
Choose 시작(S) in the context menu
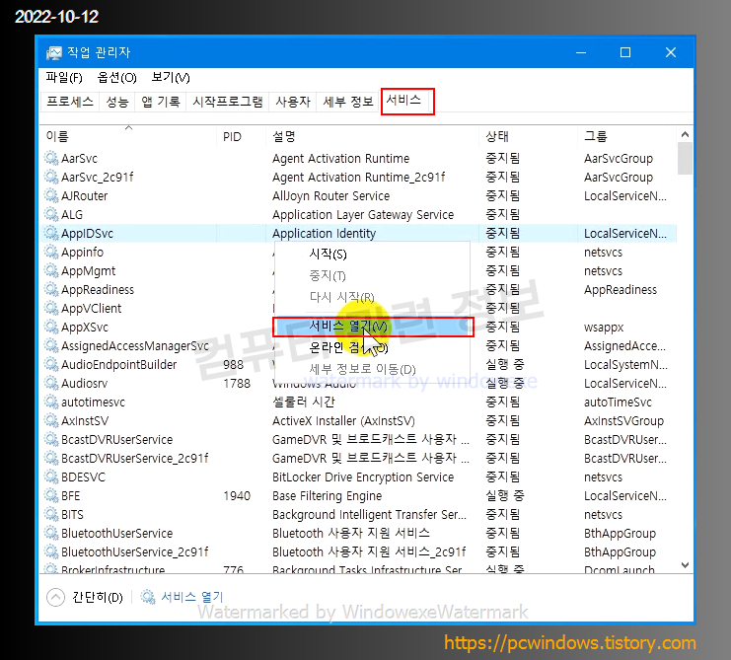(x=372, y=254)
